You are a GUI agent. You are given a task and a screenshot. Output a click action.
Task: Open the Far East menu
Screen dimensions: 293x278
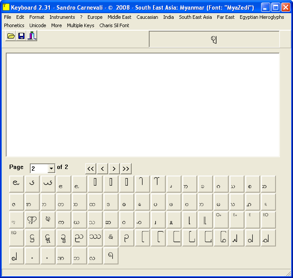tap(226, 17)
